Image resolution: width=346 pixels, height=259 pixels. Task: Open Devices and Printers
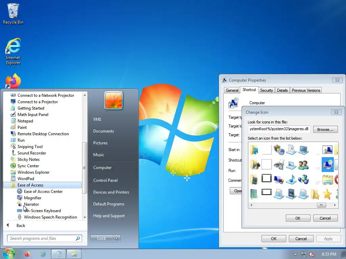point(111,192)
